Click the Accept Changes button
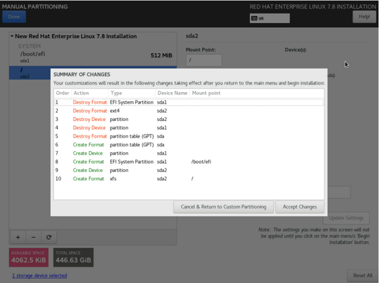This screenshot has width=379, height=283. point(299,207)
